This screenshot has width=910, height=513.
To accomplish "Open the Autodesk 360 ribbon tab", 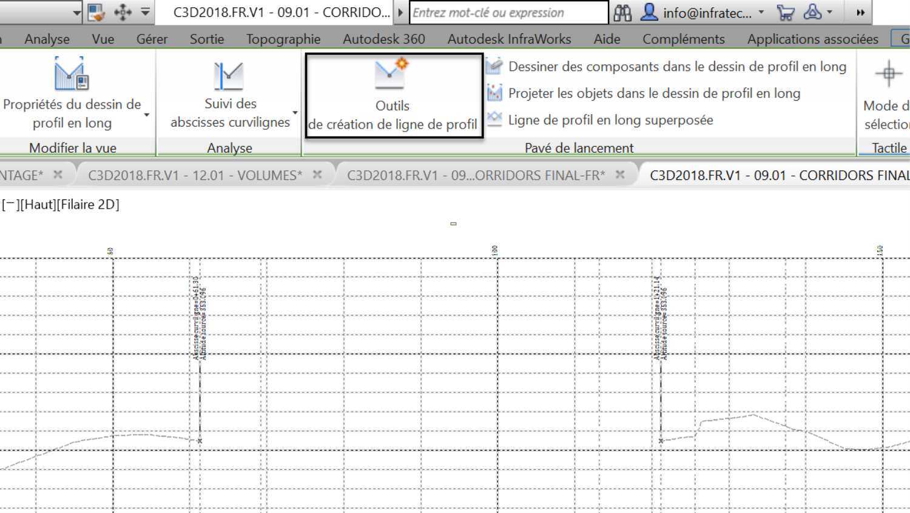I will coord(384,39).
